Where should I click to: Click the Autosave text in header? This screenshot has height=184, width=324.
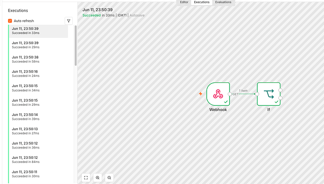[x=137, y=15]
